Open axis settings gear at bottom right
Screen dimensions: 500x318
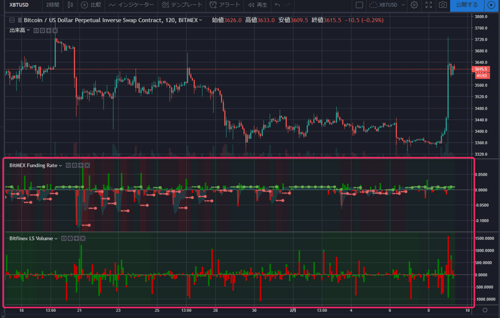[x=485, y=310]
